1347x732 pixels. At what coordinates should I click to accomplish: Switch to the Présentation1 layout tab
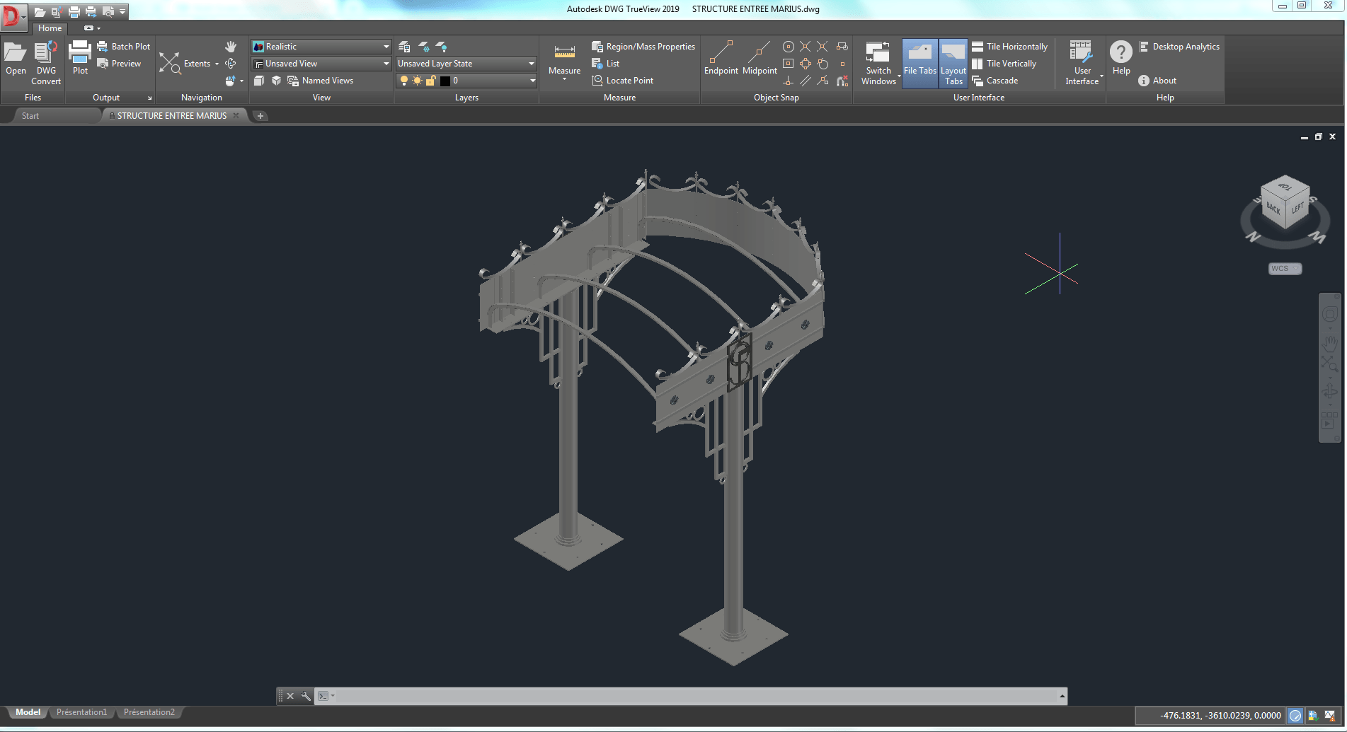tap(81, 712)
